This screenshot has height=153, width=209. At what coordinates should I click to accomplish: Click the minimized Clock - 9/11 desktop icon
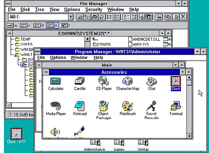(16, 133)
